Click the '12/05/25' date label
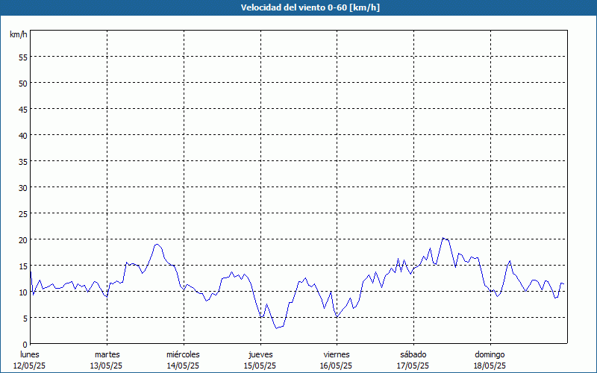The height and width of the screenshot is (373, 597). [29, 366]
